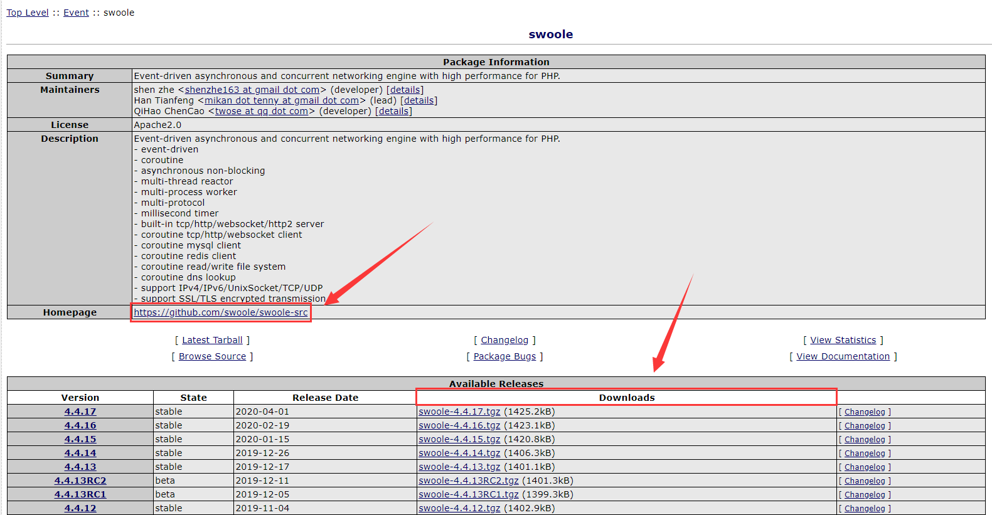Open Changelog for the 4.4.14 row
The height and width of the screenshot is (515, 992).
[x=865, y=454]
